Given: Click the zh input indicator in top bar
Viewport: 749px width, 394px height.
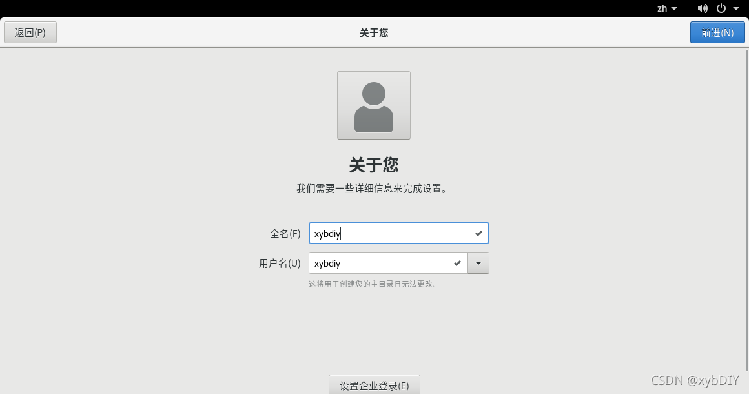Looking at the screenshot, I should pos(662,8).
